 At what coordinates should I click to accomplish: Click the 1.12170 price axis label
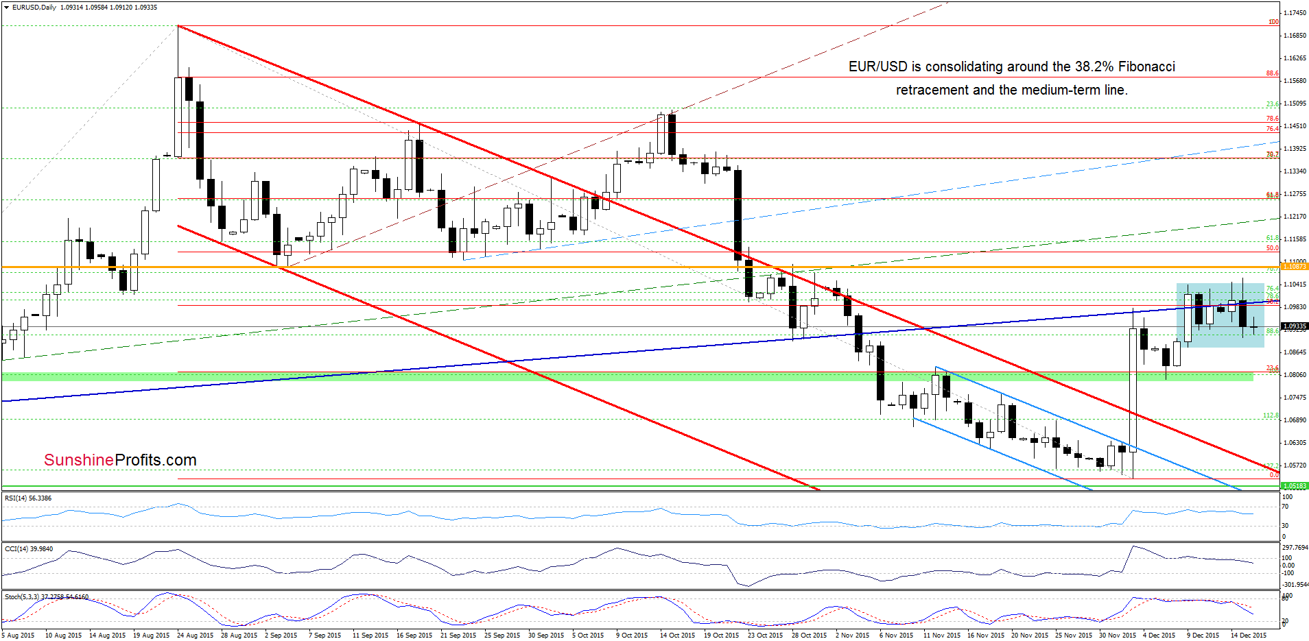pos(1295,217)
